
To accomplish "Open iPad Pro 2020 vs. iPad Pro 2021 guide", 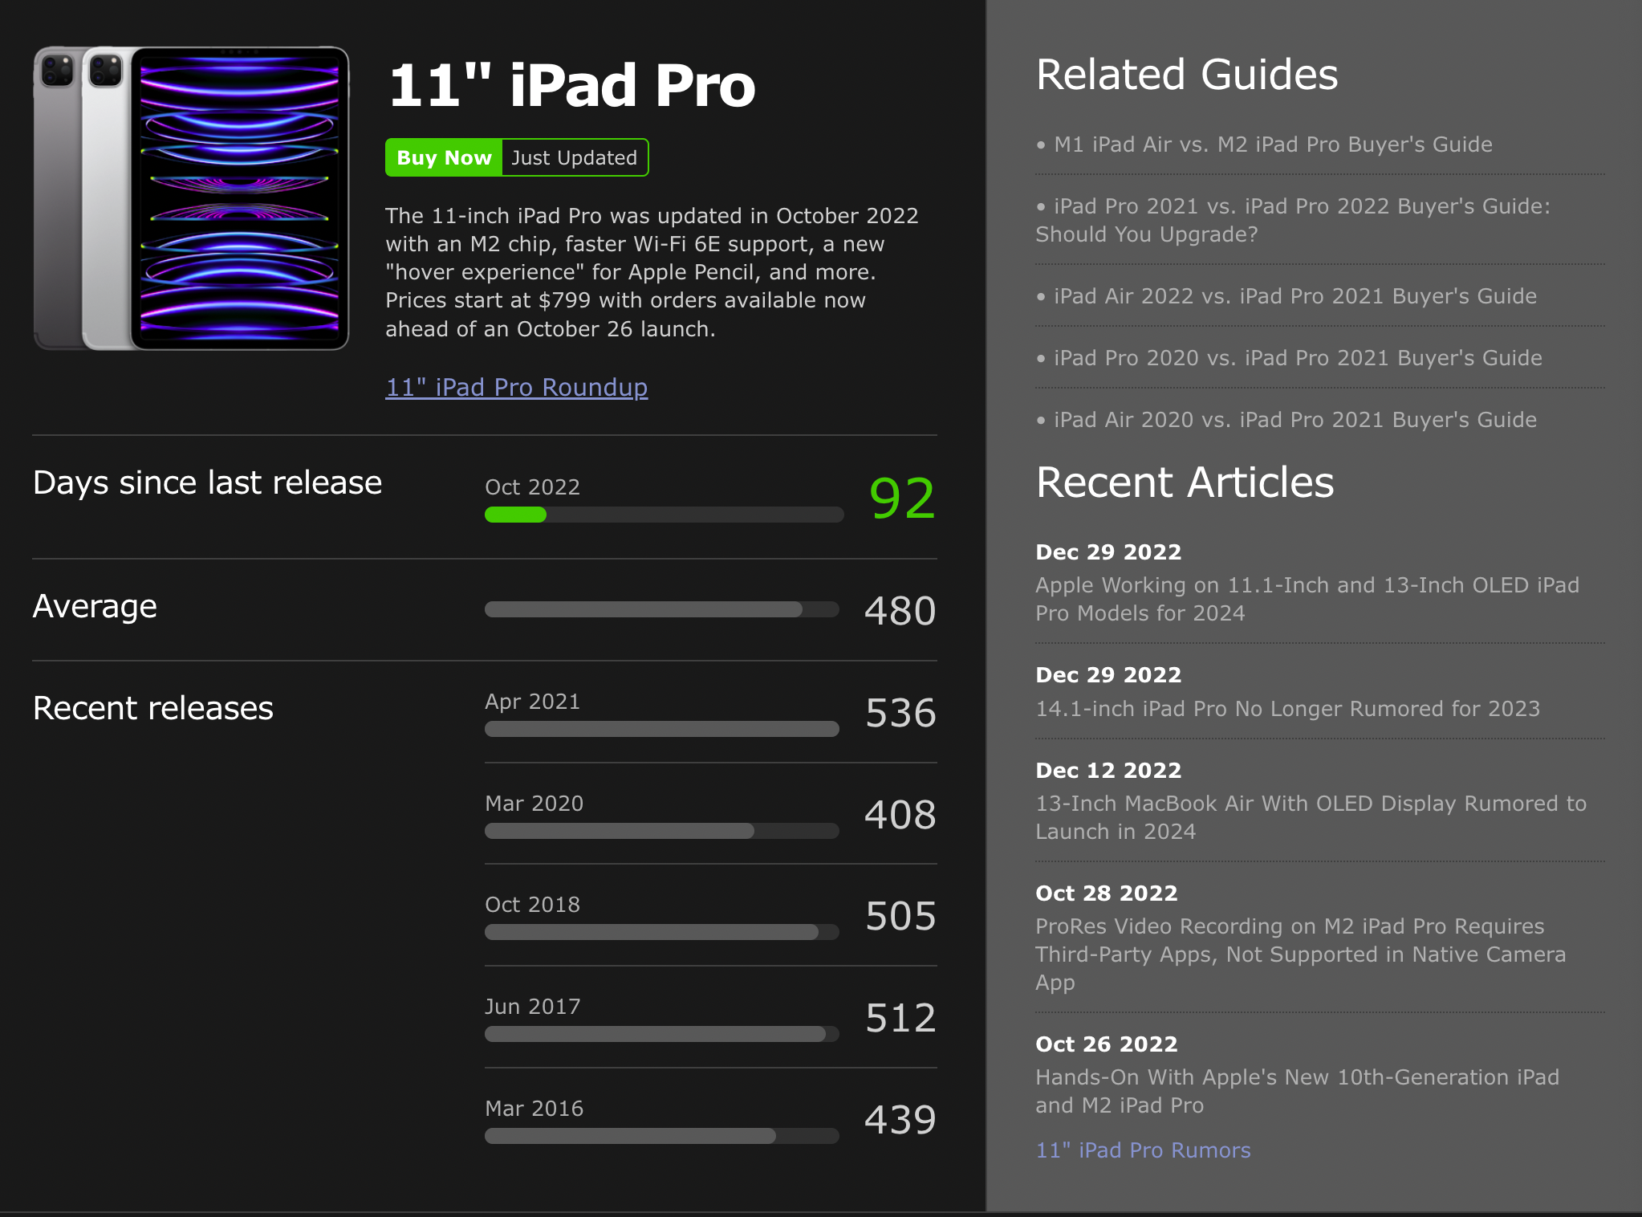I will coord(1297,358).
